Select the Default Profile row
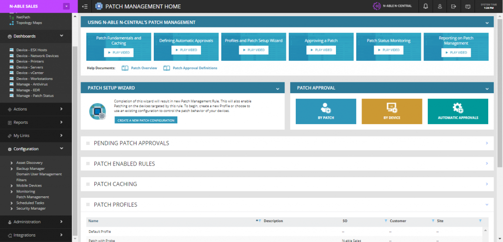Screen dimensions: 503x242 [x=284, y=231]
